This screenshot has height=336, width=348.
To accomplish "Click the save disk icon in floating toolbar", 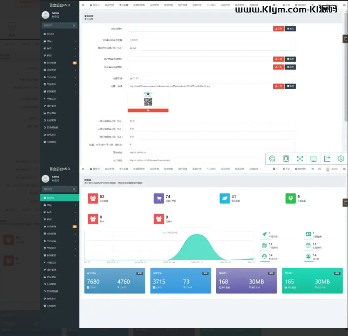I will (x=313, y=158).
